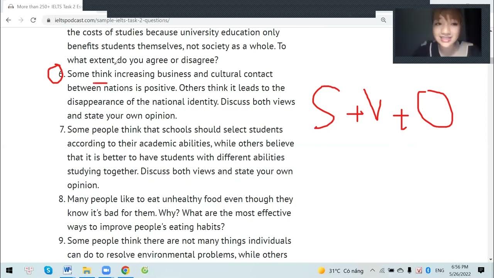Click 'ways to improve people's eating habits?'

tap(146, 227)
